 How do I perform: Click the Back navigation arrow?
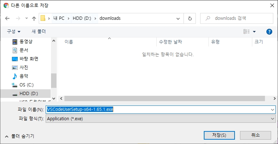pyautogui.click(x=7, y=18)
